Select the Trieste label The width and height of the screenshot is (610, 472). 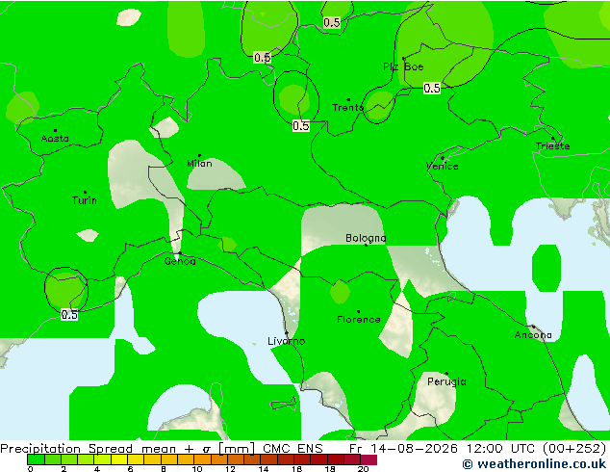552,146
